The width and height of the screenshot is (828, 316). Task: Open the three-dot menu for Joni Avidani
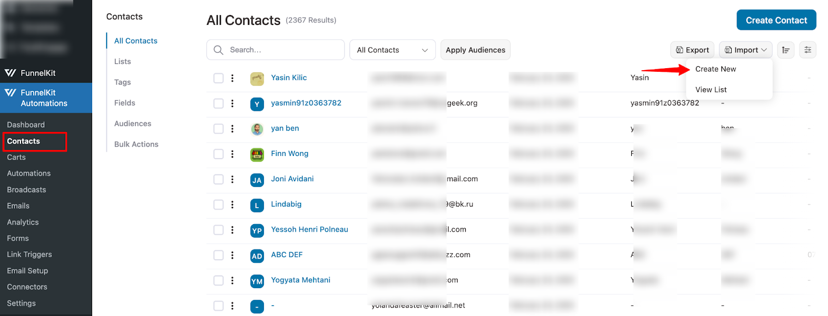[x=232, y=179]
